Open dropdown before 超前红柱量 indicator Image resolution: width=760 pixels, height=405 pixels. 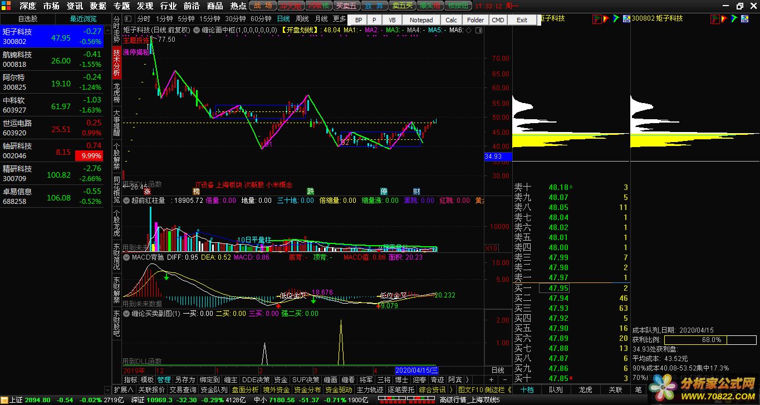(x=126, y=201)
